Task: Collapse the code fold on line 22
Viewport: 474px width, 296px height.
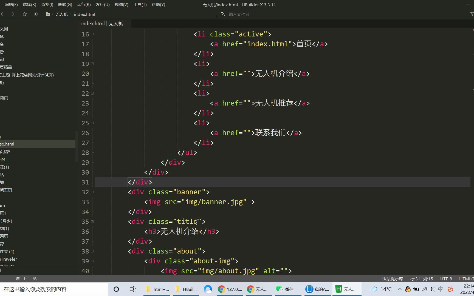Action: 92,93
